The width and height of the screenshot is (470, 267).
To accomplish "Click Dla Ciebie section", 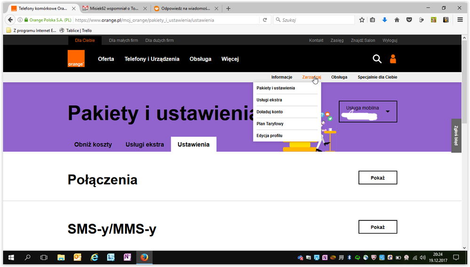I will pyautogui.click(x=85, y=40).
